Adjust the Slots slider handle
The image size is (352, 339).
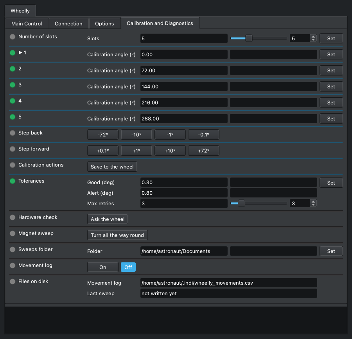pyautogui.click(x=249, y=38)
